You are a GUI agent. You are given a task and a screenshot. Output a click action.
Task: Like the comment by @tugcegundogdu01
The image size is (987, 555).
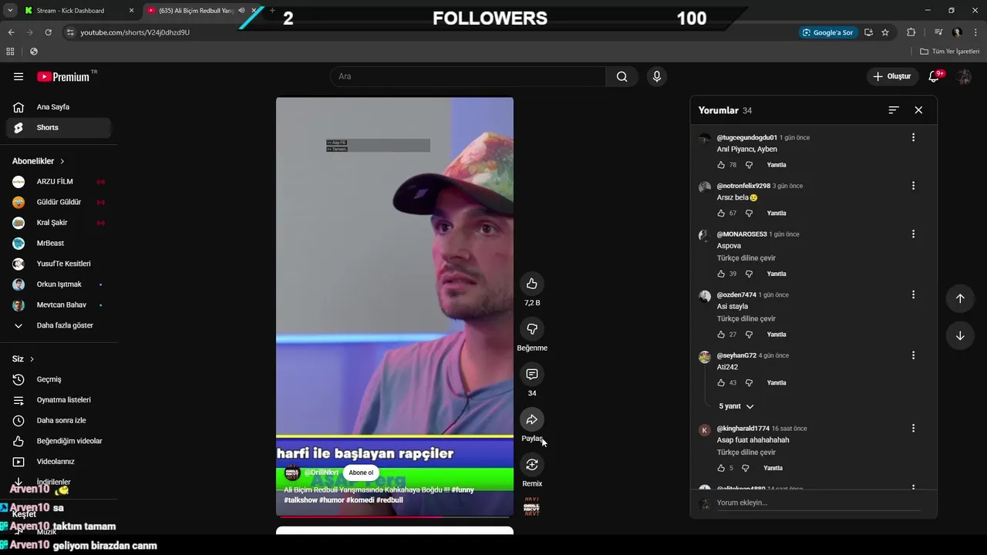pyautogui.click(x=721, y=165)
